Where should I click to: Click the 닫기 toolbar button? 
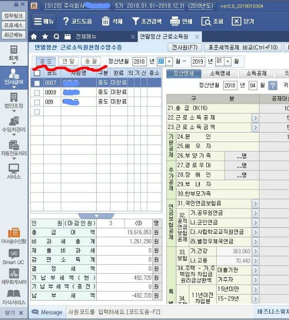click(x=243, y=21)
